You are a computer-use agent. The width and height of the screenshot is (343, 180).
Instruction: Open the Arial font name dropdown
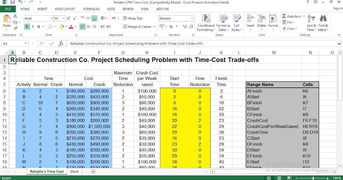tap(52, 18)
